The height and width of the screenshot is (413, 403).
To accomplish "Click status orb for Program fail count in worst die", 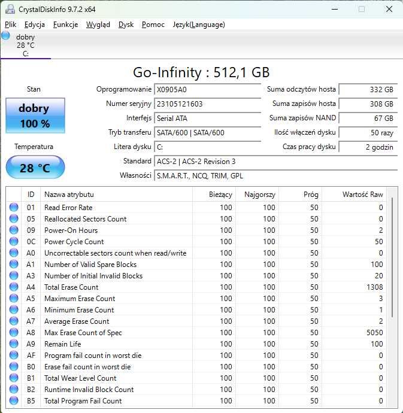I will tap(14, 356).
